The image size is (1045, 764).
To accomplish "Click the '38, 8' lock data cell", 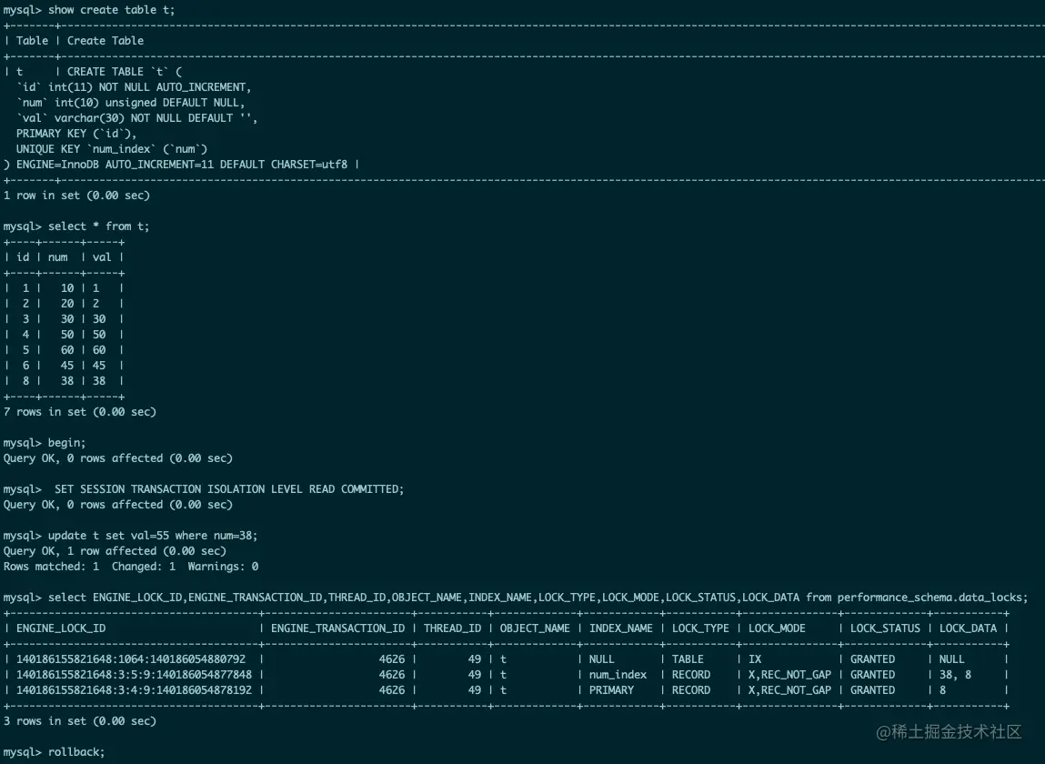I will click(x=955, y=675).
